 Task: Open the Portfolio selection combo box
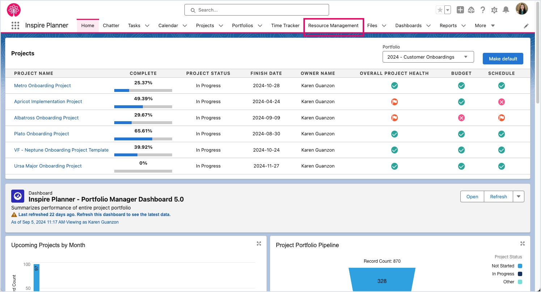coord(428,57)
